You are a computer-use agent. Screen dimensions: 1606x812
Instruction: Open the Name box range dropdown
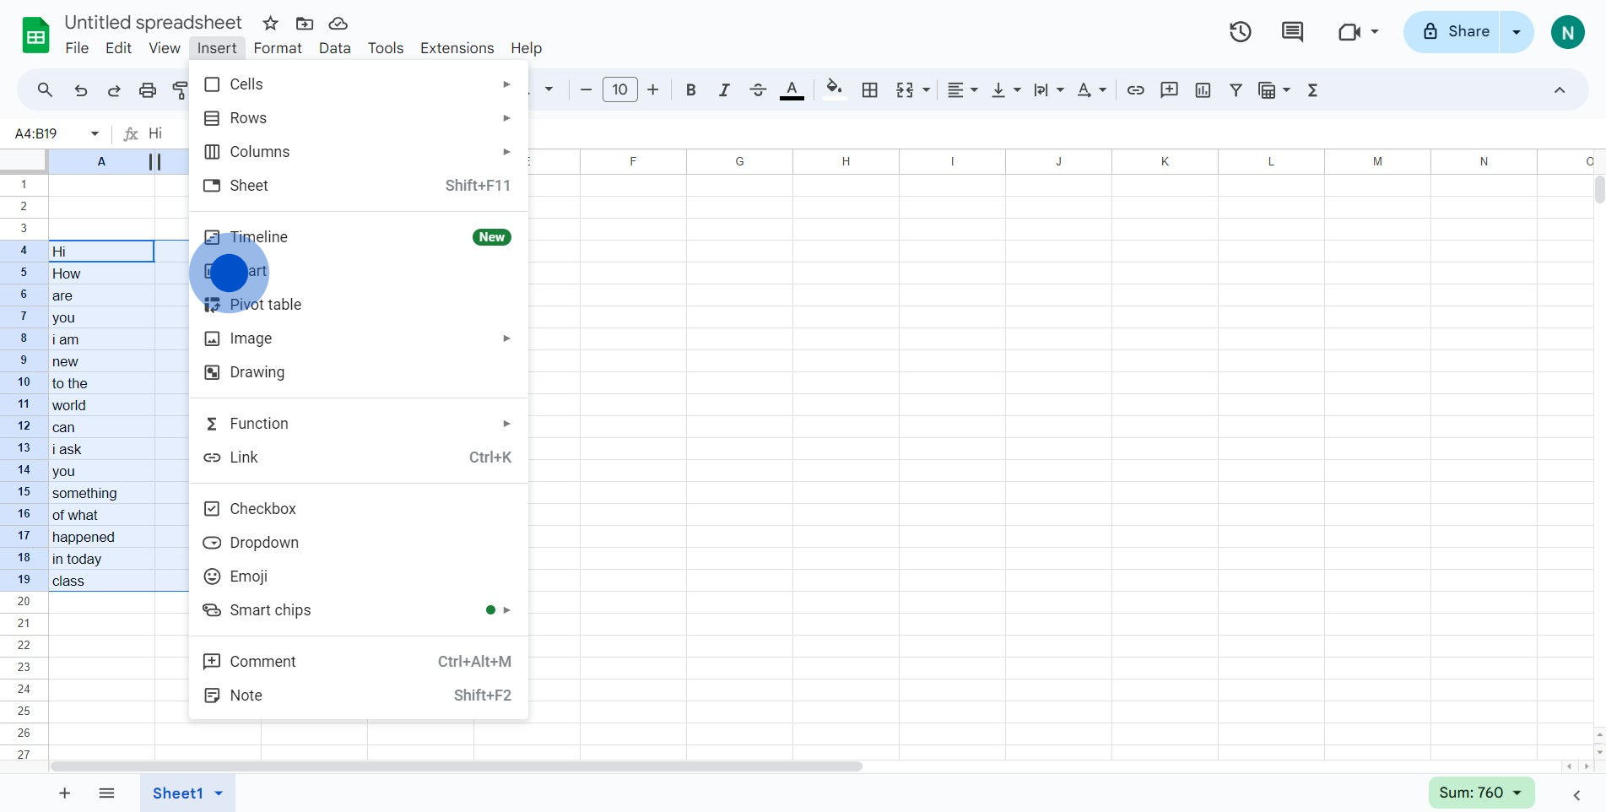coord(95,133)
